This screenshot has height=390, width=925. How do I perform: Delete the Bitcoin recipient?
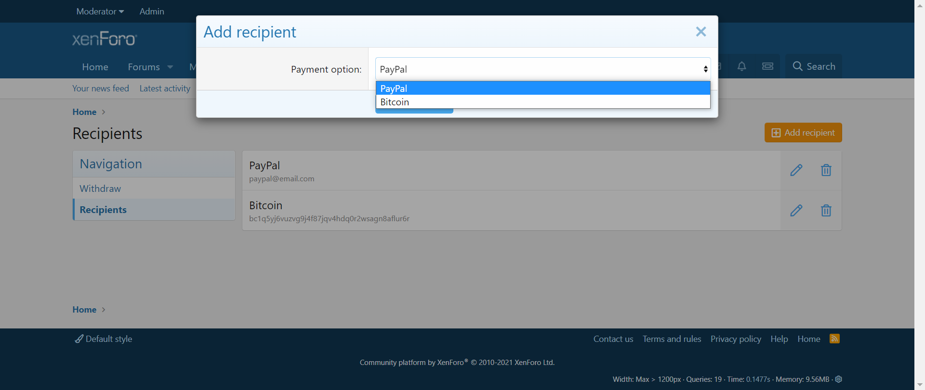826,210
